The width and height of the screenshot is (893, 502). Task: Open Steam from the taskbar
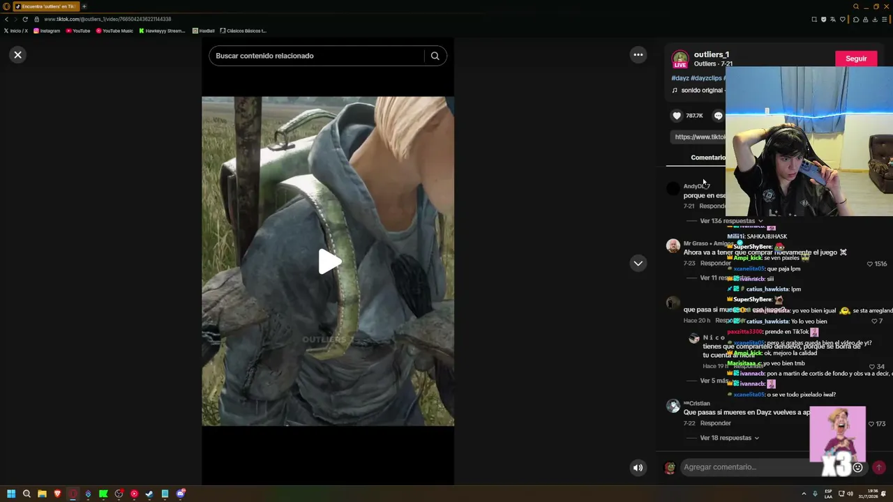coord(149,494)
